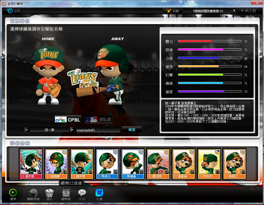
Task: Click the 打擊 green stat bar
Action: tap(210, 75)
